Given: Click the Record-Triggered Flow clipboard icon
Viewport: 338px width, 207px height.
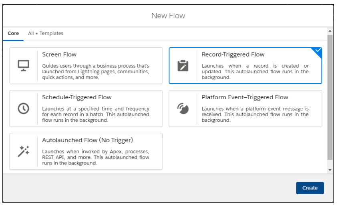Looking at the screenshot, I should (183, 66).
